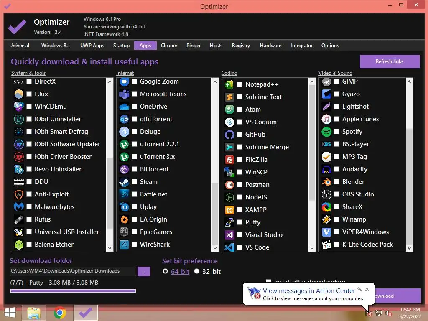The height and width of the screenshot is (321, 428).
Task: Click the Steam icon
Action: coord(124,182)
